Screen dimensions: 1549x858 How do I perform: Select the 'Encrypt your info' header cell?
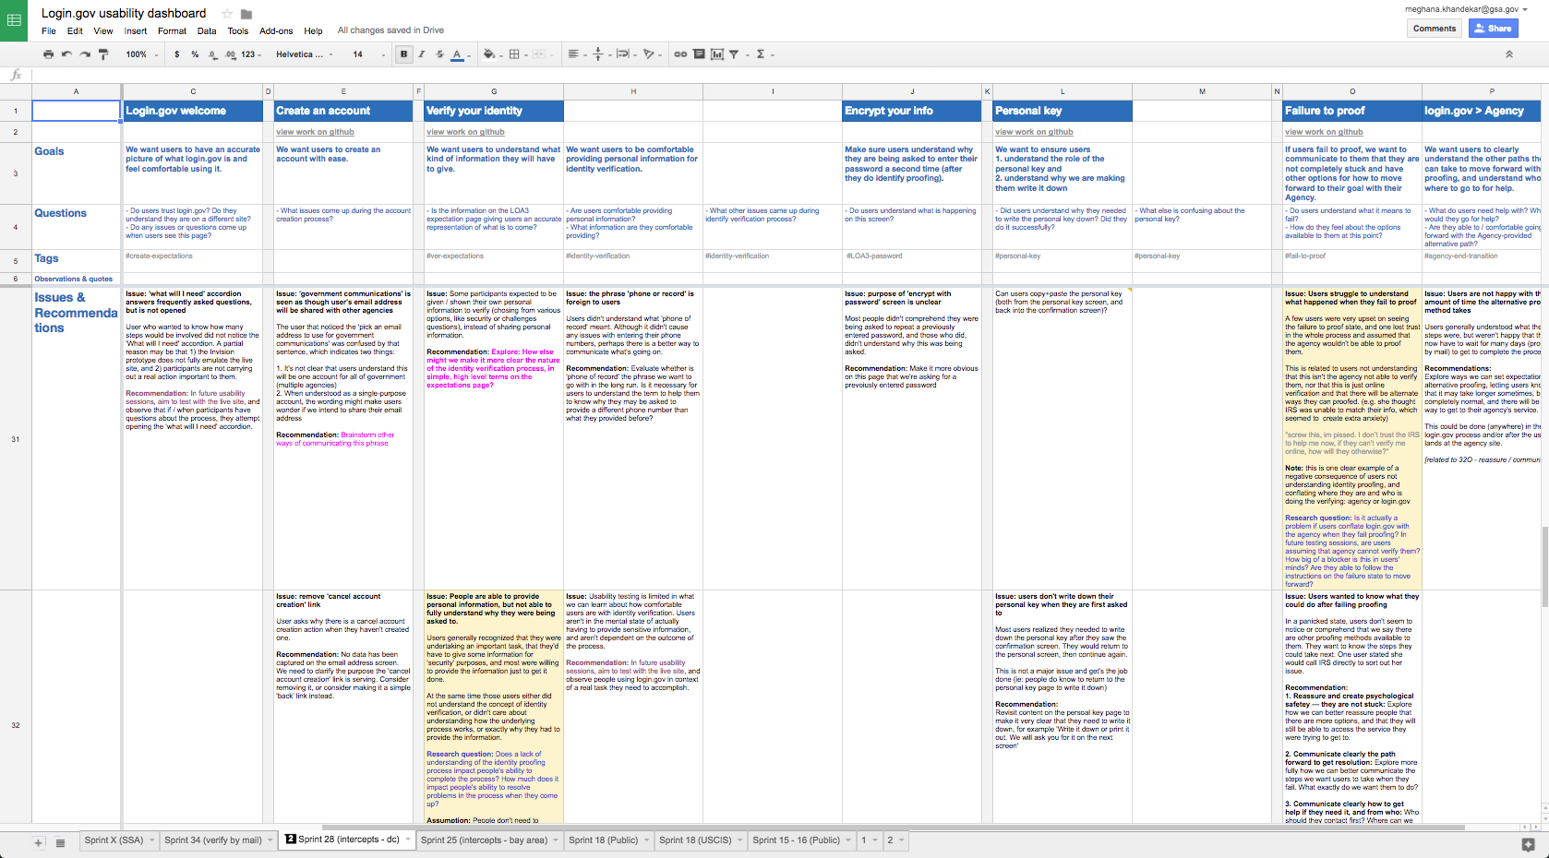912,111
